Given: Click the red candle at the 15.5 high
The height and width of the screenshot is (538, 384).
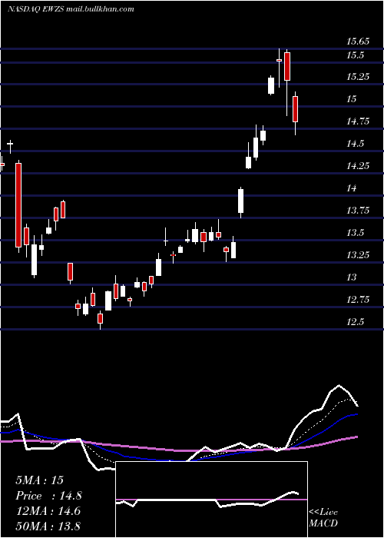Looking at the screenshot, I should click(x=287, y=67).
